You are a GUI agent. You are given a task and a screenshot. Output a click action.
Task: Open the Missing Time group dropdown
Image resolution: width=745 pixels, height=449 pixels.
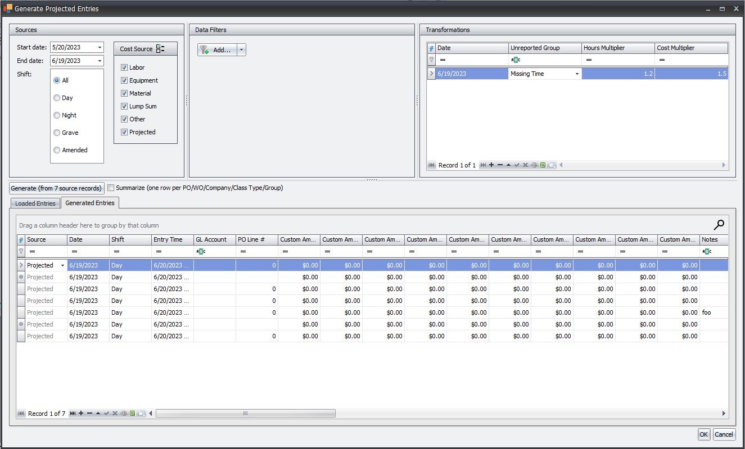click(x=577, y=74)
